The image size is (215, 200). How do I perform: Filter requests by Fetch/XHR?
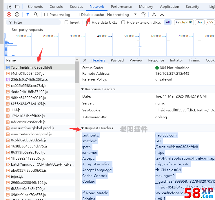pos(184,22)
